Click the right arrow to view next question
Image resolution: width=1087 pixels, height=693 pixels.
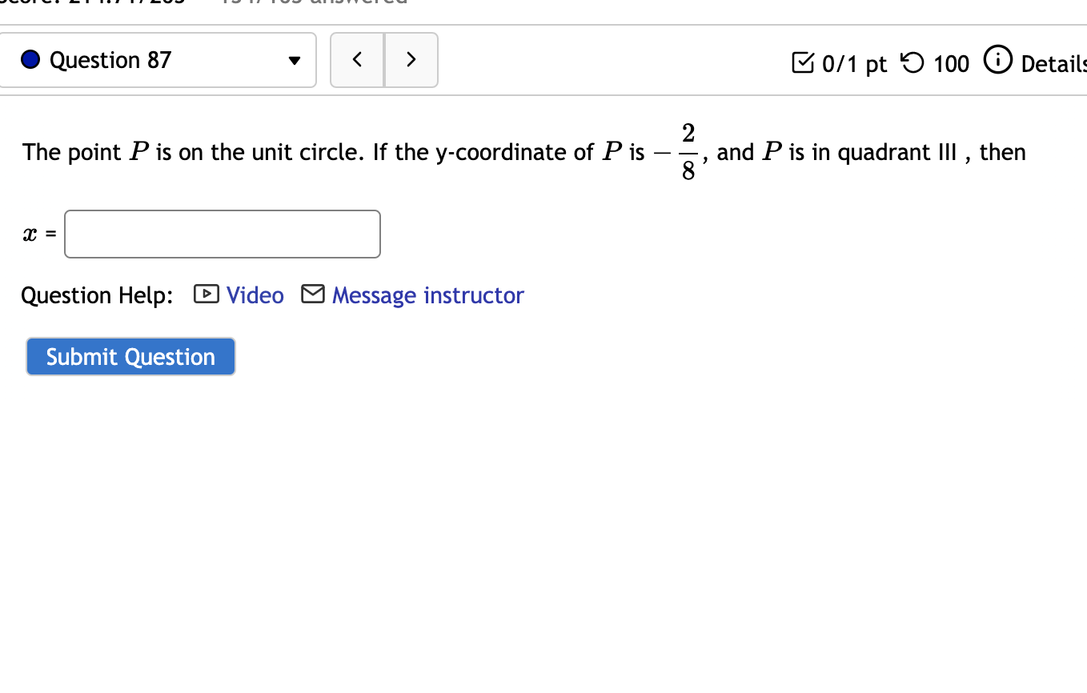(x=411, y=59)
